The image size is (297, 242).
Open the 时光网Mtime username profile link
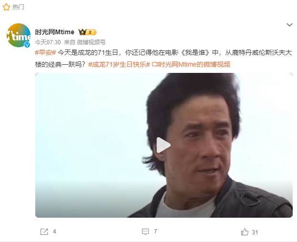[54, 32]
